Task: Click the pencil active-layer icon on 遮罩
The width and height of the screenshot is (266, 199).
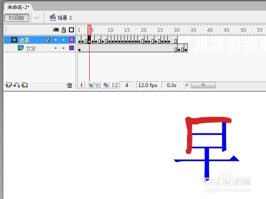Action: click(x=48, y=40)
